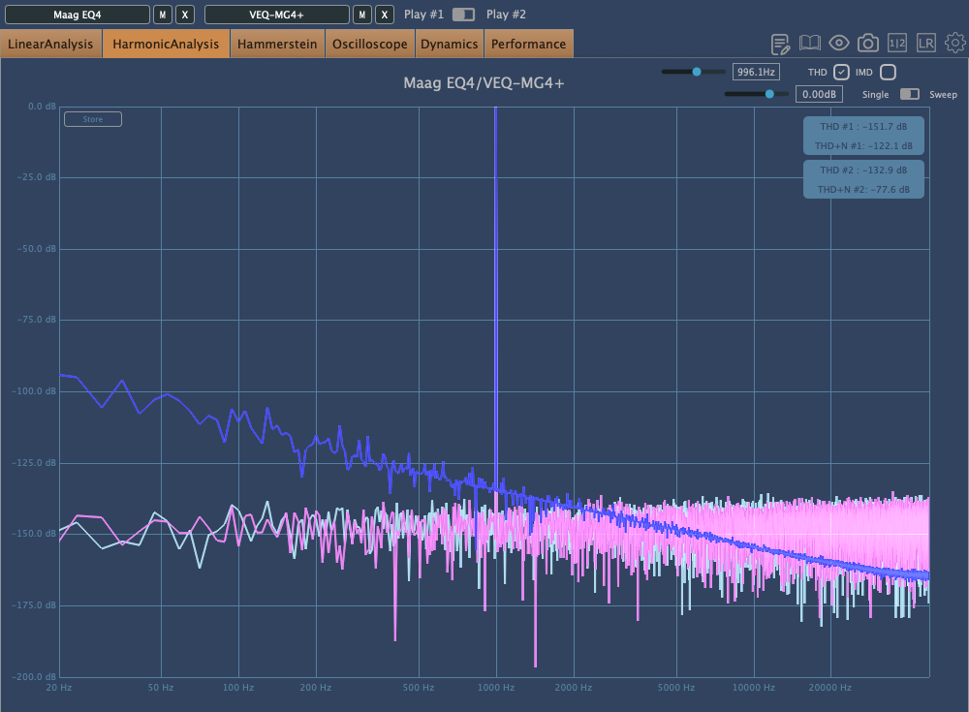Click the Single label
The height and width of the screenshot is (712, 969).
click(875, 95)
